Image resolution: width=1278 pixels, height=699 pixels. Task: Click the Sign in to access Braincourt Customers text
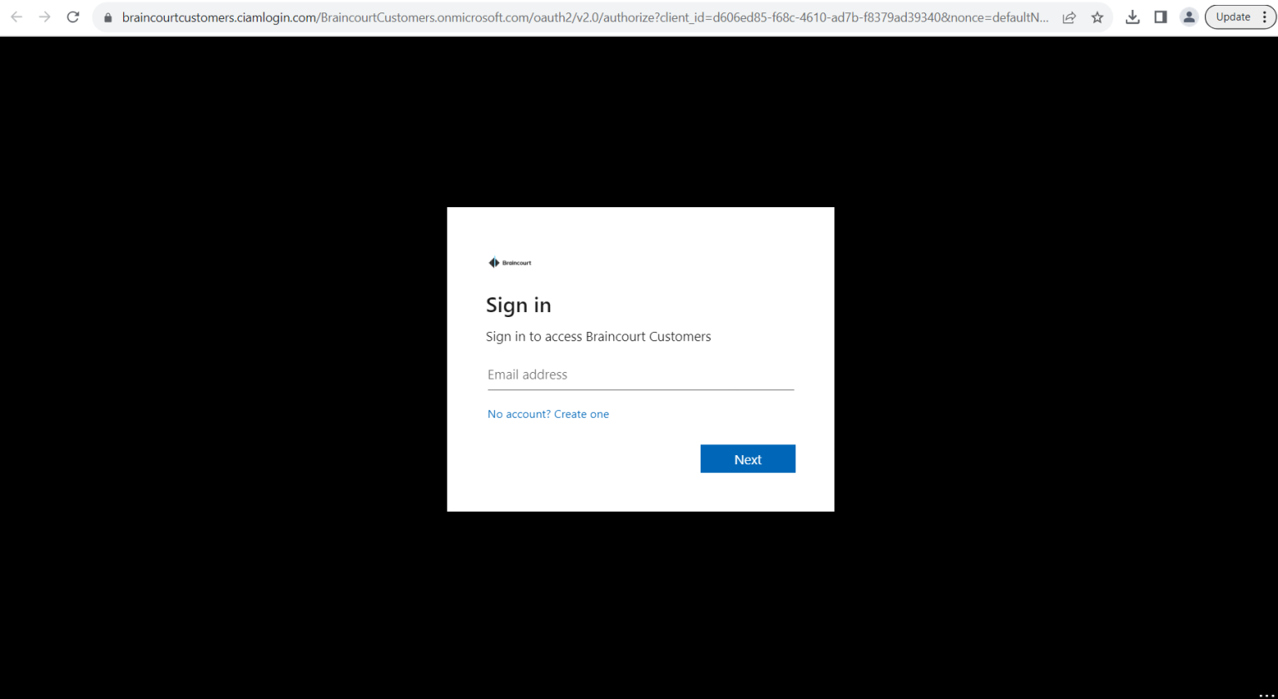598,336
